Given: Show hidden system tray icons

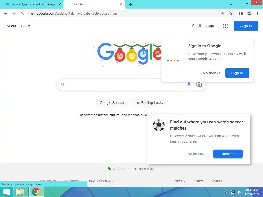Looking at the screenshot, I should pos(227,192).
